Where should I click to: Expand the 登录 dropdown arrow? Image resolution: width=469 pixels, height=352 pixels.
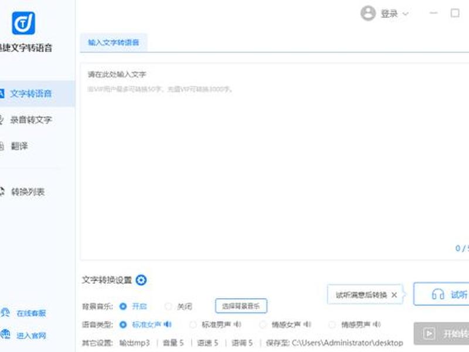pos(406,13)
